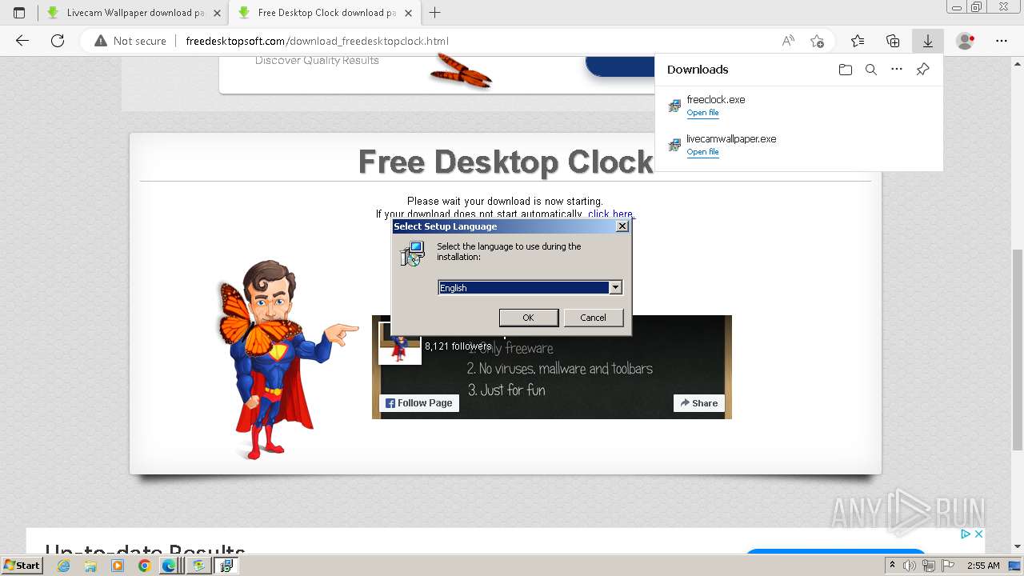1024x576 pixels.
Task: Click the livecamwallpaper.exe download name
Action: tap(731, 138)
